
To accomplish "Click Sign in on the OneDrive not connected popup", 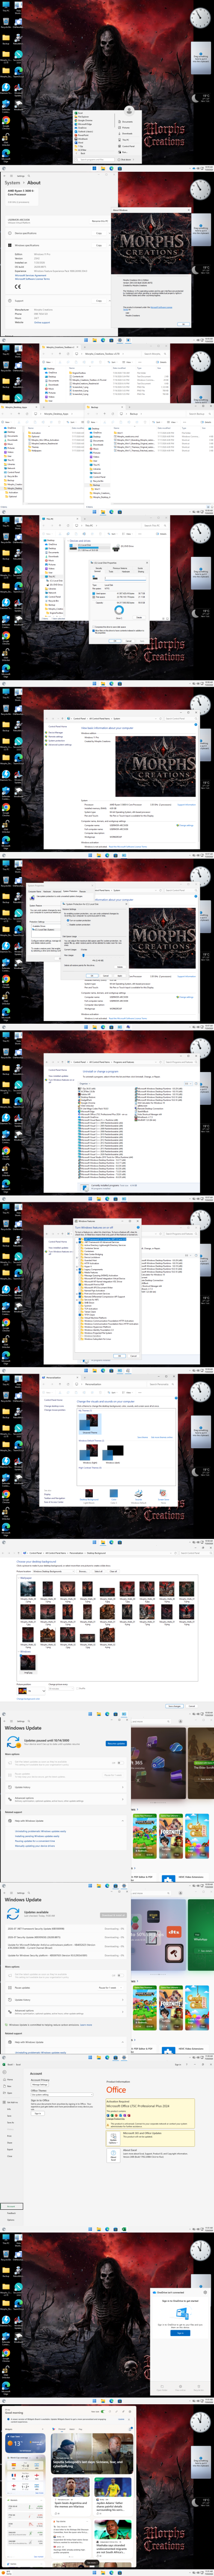I will [x=180, y=2333].
